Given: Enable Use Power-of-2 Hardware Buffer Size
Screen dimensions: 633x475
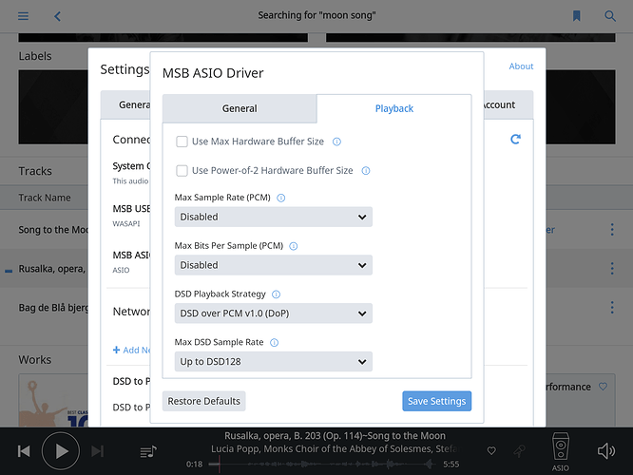Looking at the screenshot, I should pyautogui.click(x=182, y=171).
